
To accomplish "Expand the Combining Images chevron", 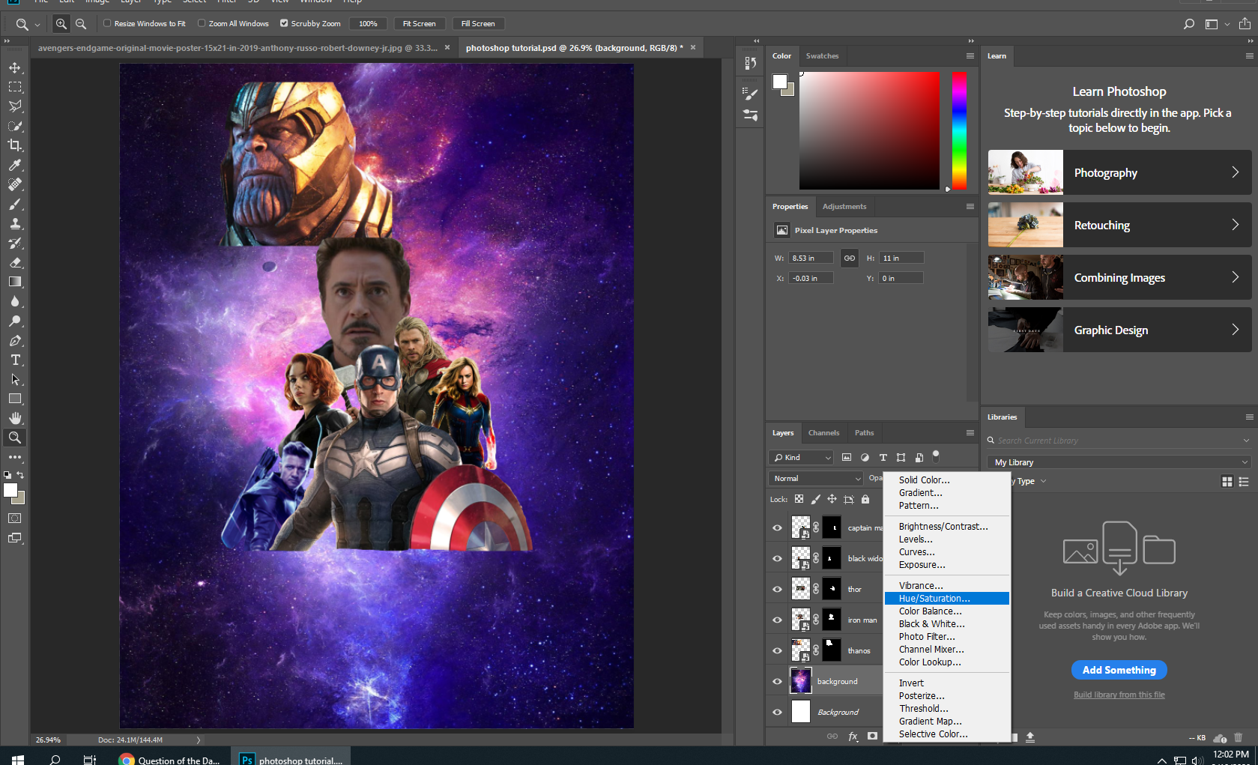I will coord(1236,277).
